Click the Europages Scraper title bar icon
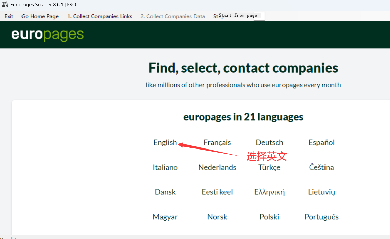 click(x=5, y=4)
